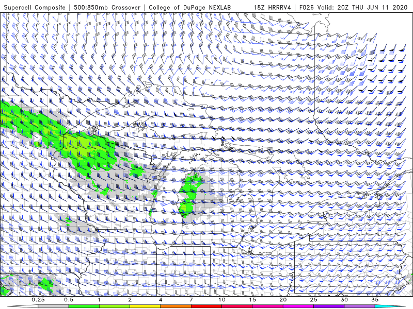This screenshot has width=413, height=309.
Task: Click the "25" legend value
Action: point(314,300)
